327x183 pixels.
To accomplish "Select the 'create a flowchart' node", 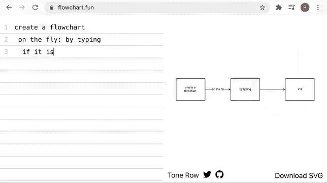I will coord(190,89).
